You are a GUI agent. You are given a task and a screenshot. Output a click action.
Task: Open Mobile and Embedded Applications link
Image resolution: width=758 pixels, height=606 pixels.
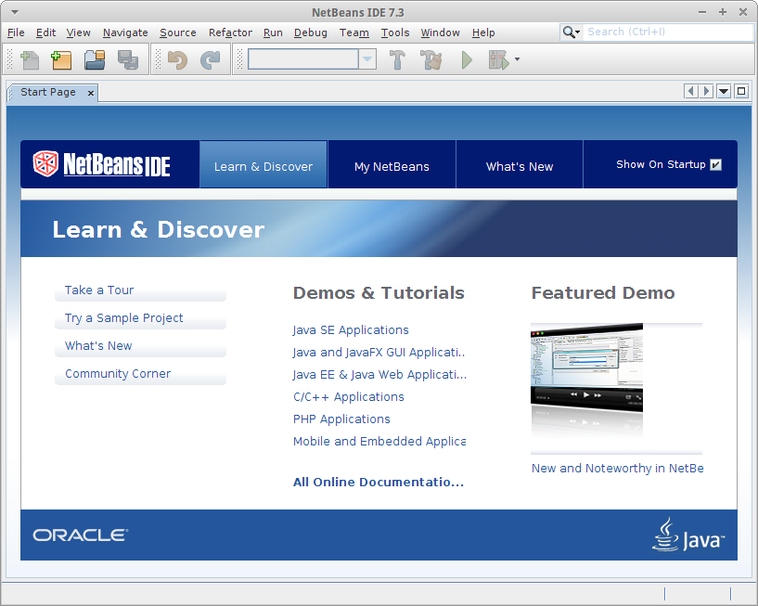pyautogui.click(x=379, y=442)
